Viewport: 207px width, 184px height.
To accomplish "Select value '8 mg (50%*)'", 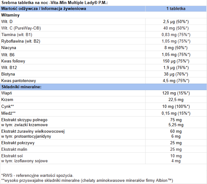I will pyautogui.click(x=176, y=48).
